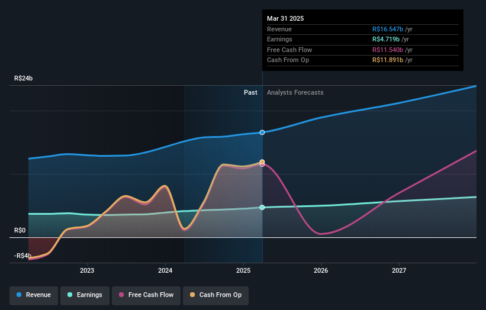This screenshot has height=310, width=486.
Task: Click the -R$4b y-axis label
Action: click(22, 256)
